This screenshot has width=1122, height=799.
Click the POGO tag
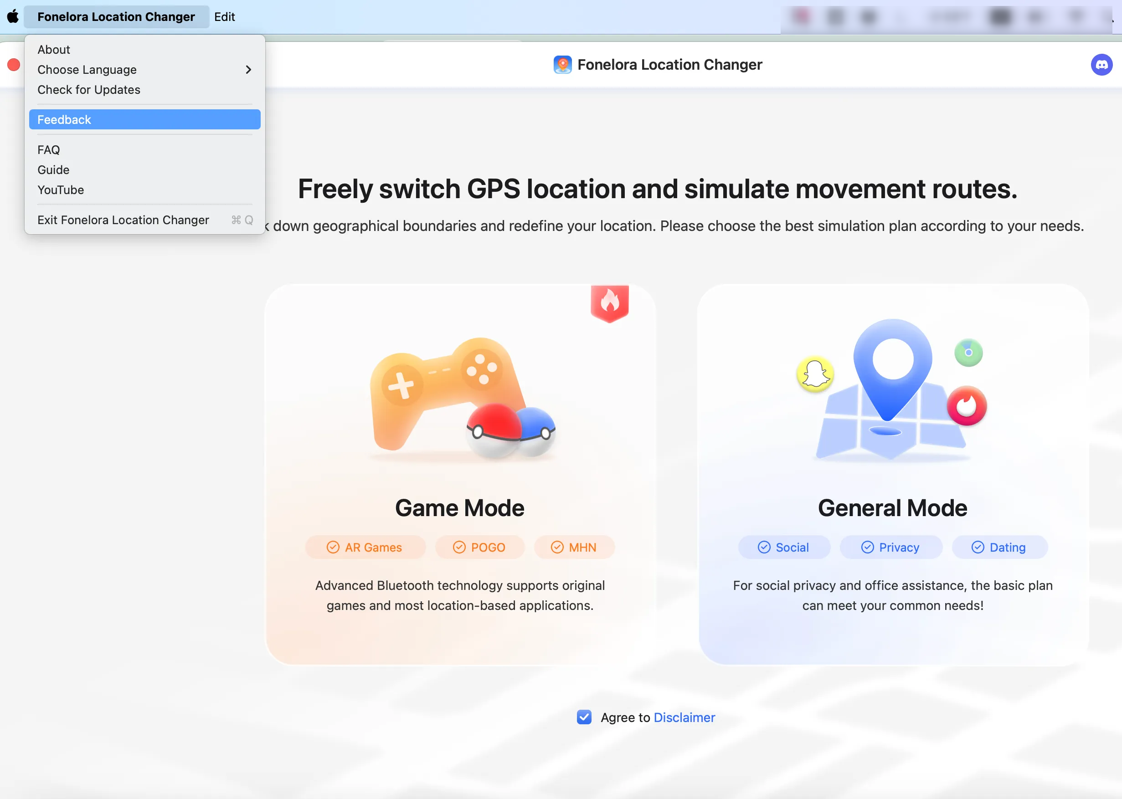[479, 547]
